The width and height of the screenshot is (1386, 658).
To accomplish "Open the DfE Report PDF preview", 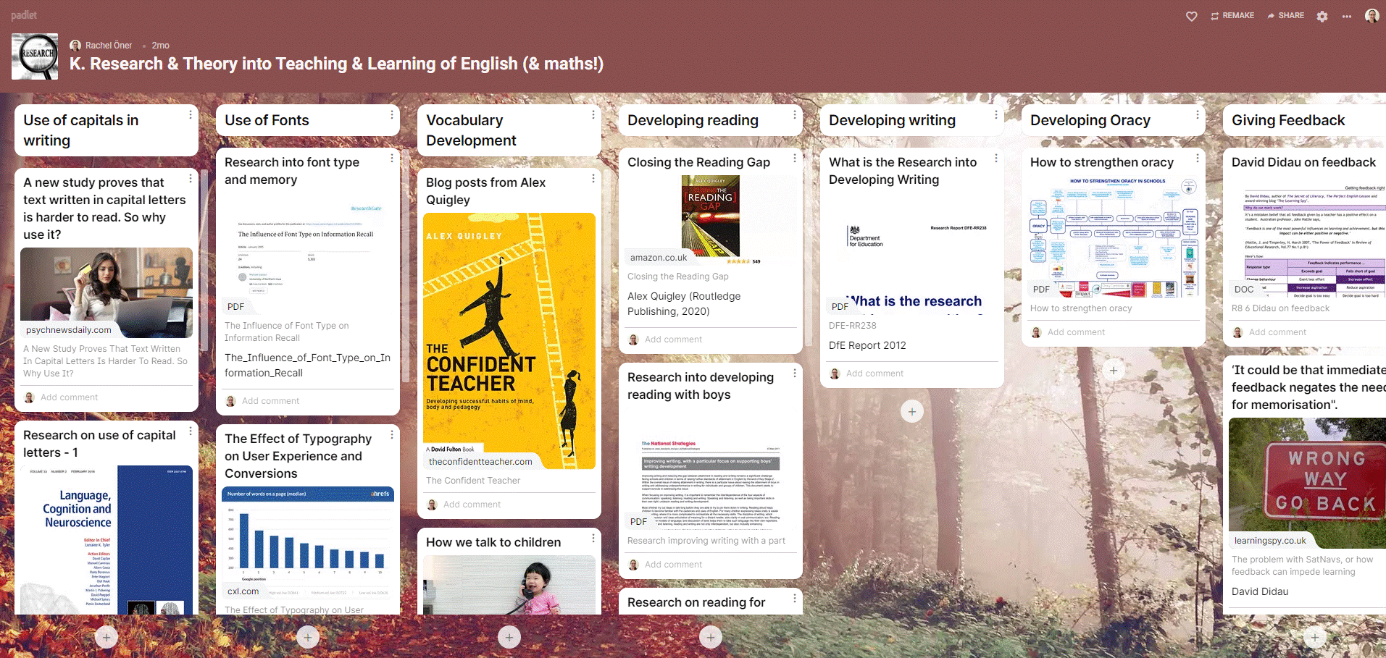I will (x=912, y=253).
